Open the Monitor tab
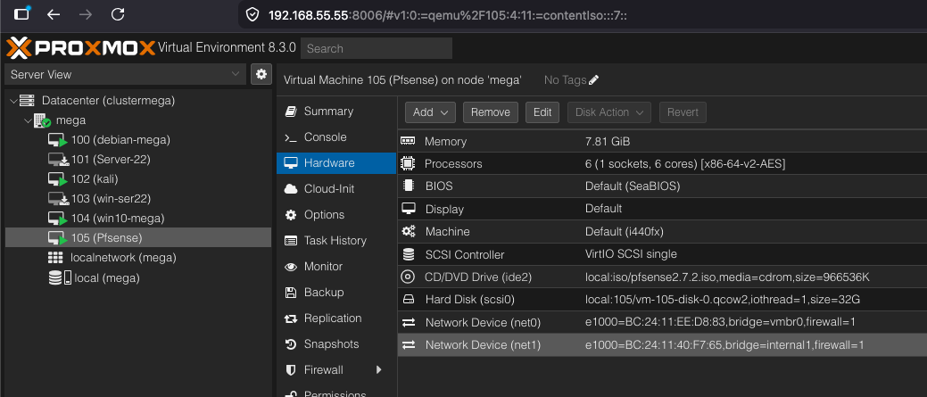The height and width of the screenshot is (397, 927). click(336, 267)
